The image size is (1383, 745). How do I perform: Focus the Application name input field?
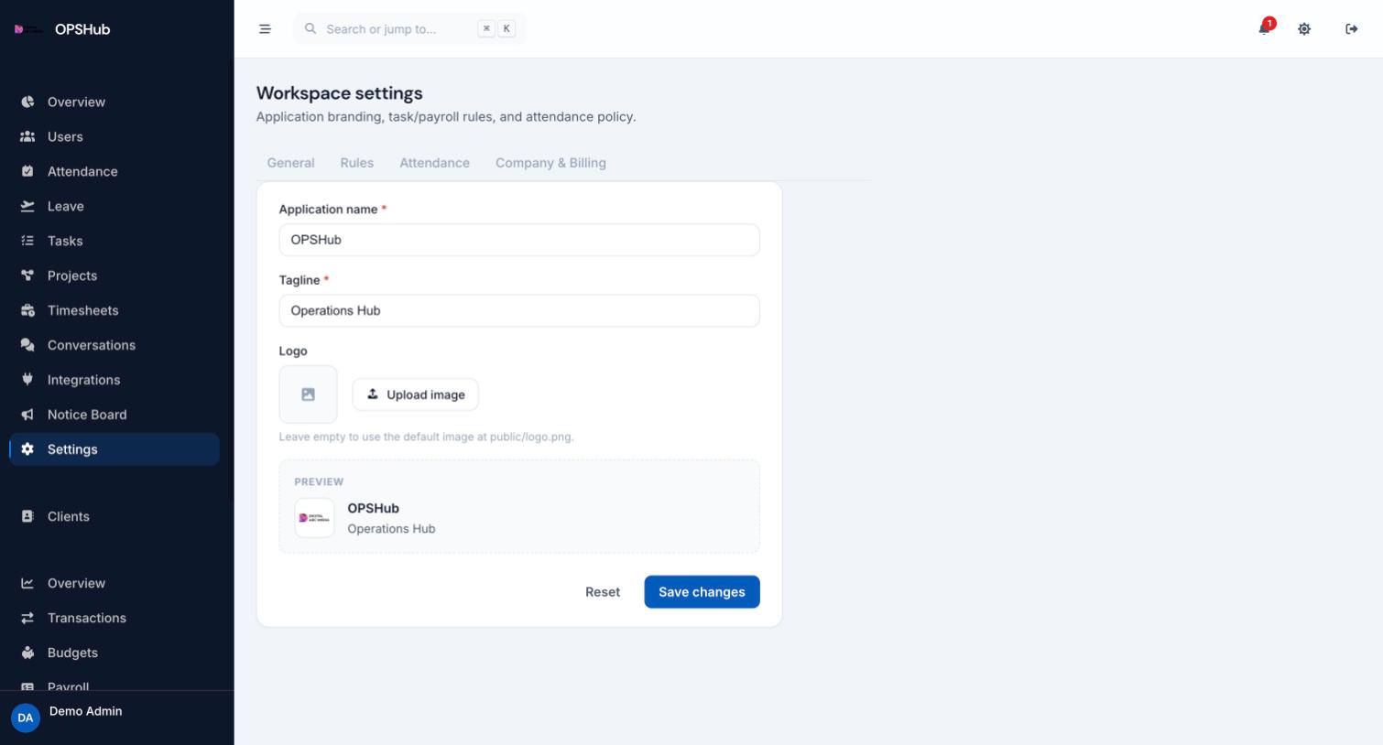(519, 240)
